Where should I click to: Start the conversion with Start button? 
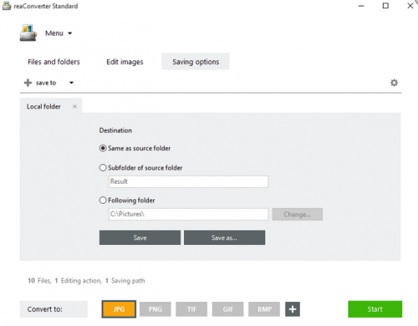(375, 309)
